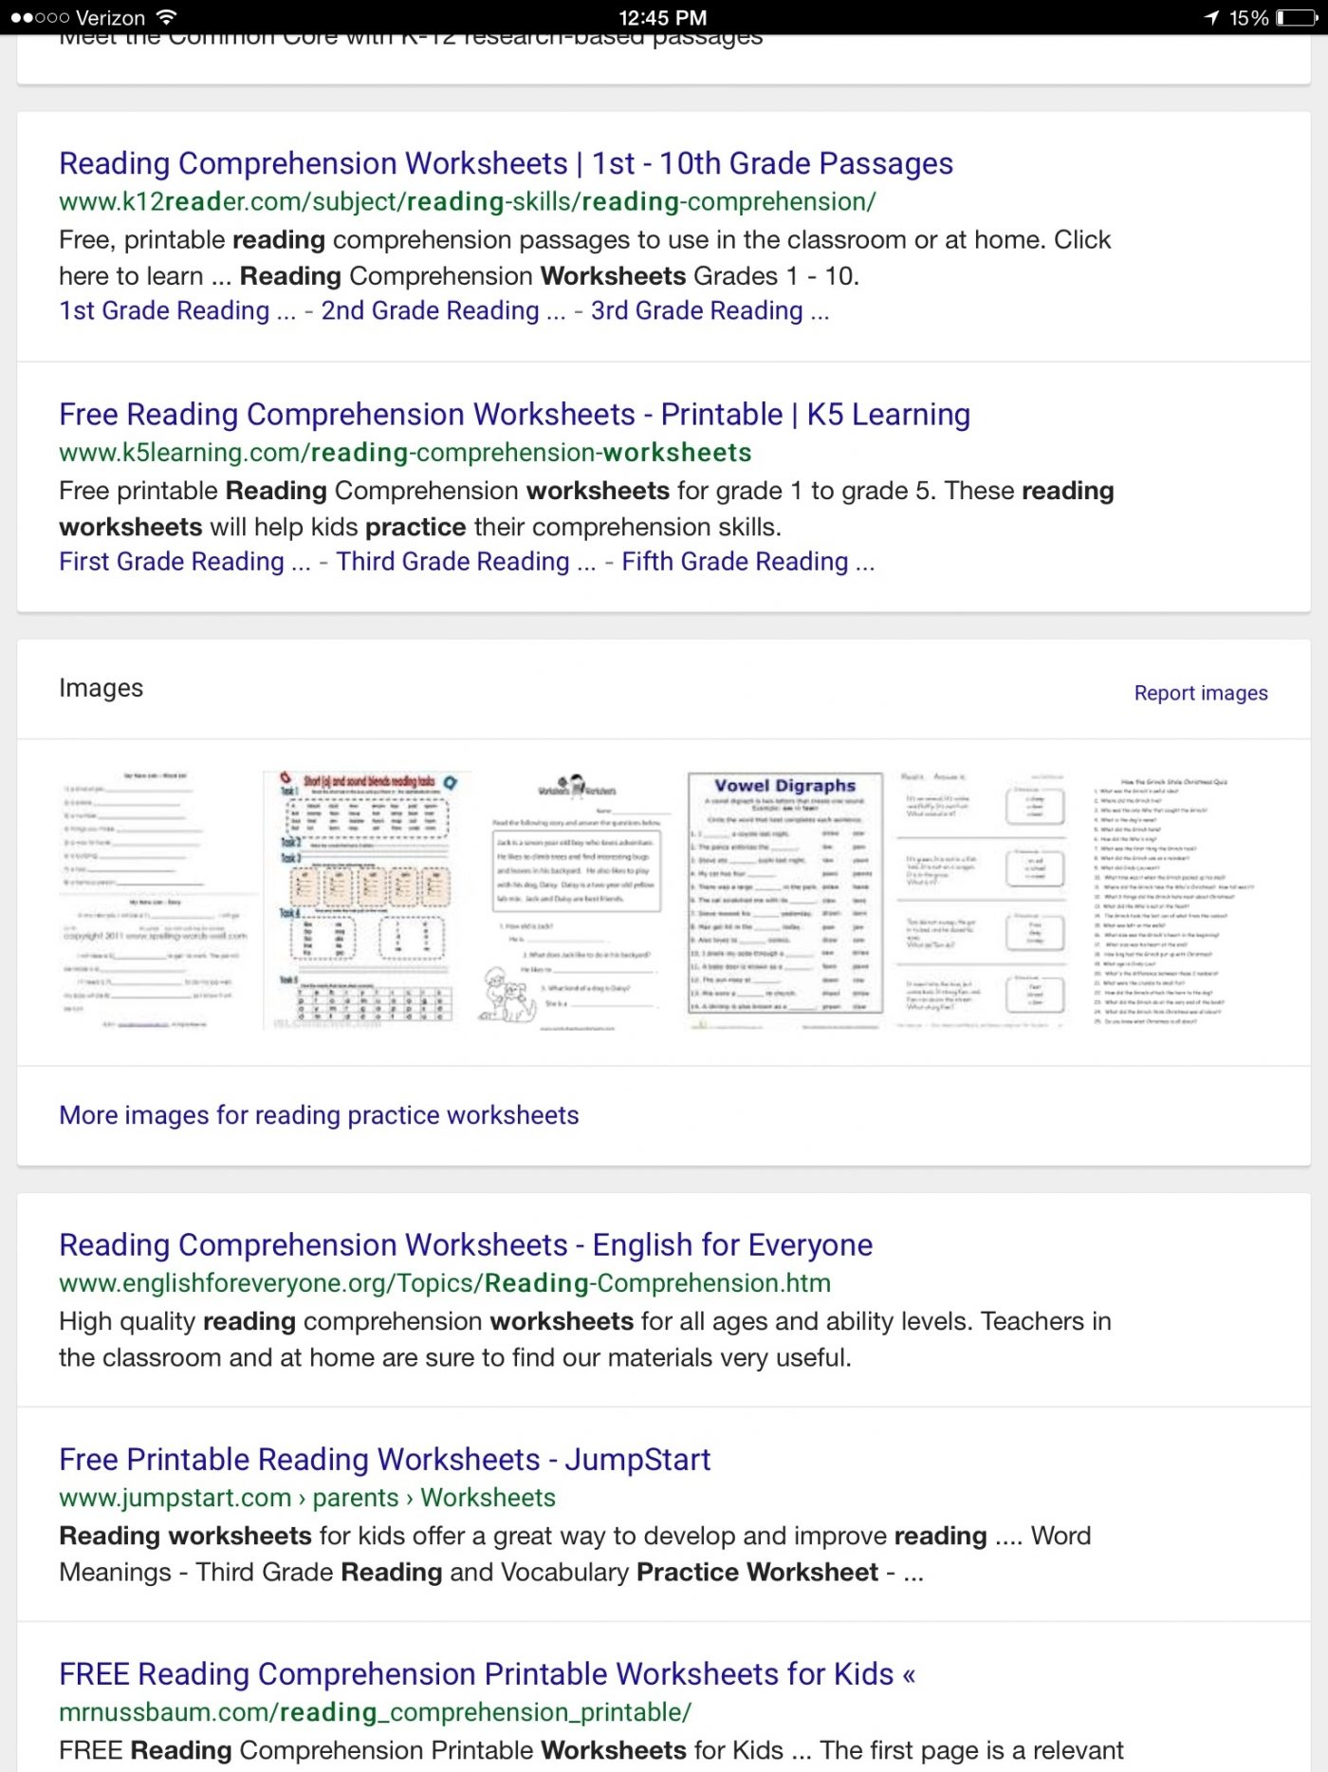This screenshot has height=1772, width=1328.
Task: Open the k5learning.com reading-comprehension-worksheets URL
Action: 405,453
